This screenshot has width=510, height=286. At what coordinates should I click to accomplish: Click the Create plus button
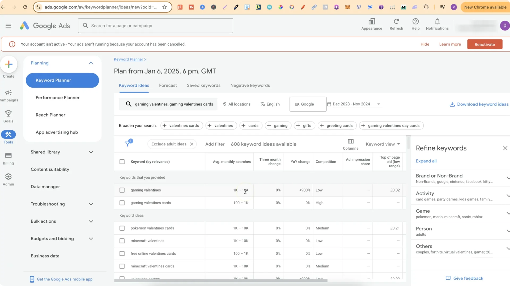click(x=9, y=64)
